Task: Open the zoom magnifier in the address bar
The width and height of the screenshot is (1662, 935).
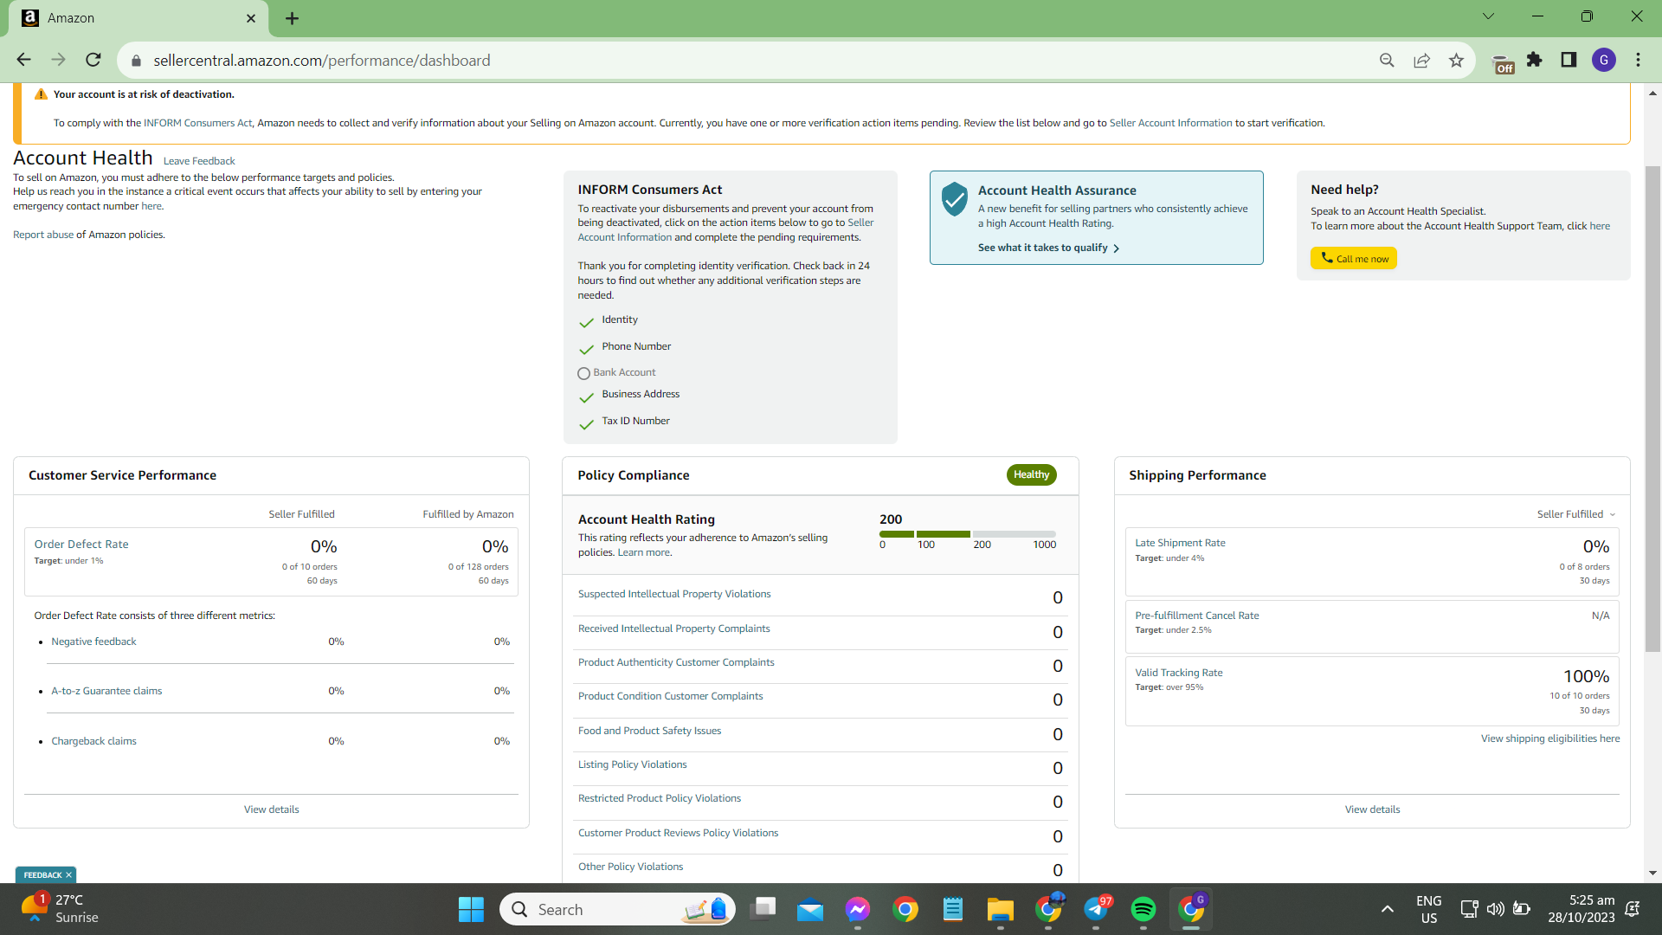Action: [x=1387, y=60]
